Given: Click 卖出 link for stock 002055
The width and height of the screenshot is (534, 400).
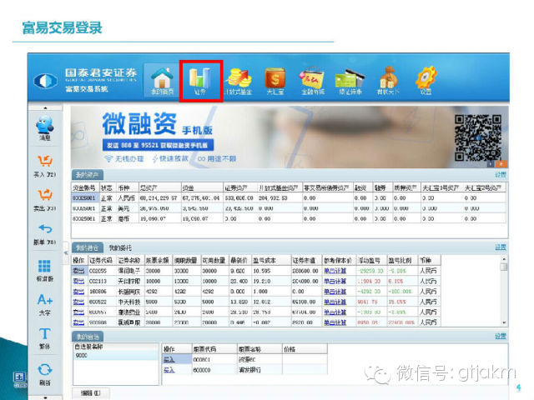Looking at the screenshot, I should (x=78, y=271).
